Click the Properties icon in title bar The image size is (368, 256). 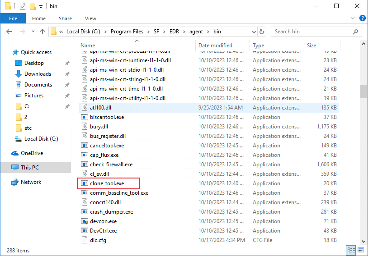click(22, 6)
